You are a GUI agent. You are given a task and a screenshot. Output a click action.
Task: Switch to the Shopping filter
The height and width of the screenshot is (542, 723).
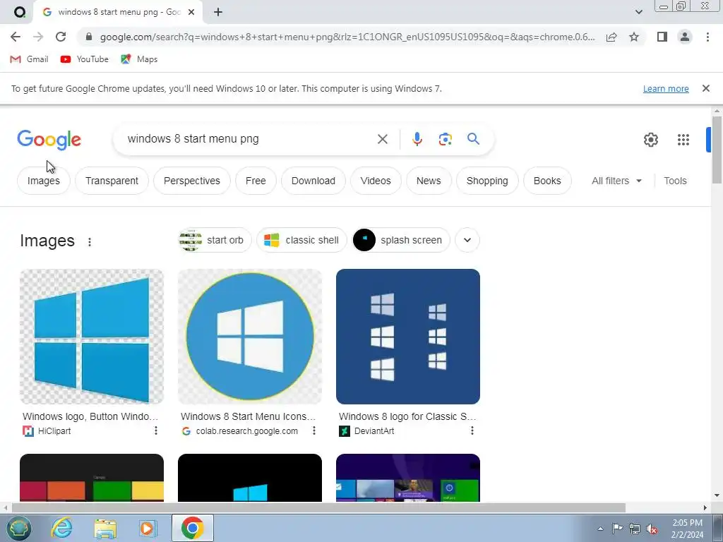[487, 181]
